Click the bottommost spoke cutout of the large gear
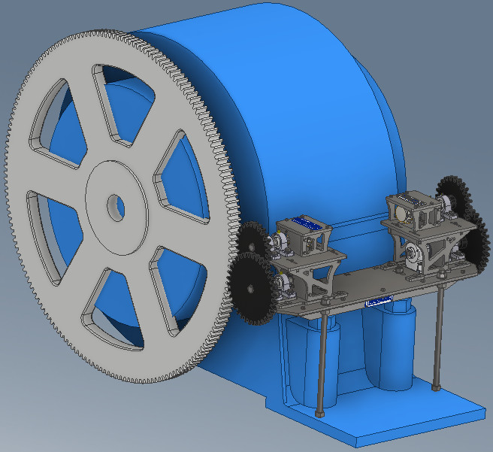 [x=126, y=312]
